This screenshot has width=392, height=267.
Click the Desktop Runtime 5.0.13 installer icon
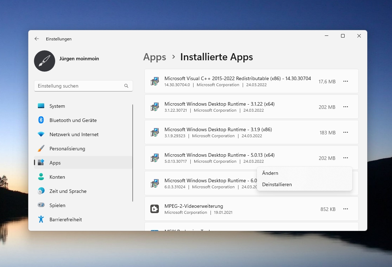click(x=155, y=158)
